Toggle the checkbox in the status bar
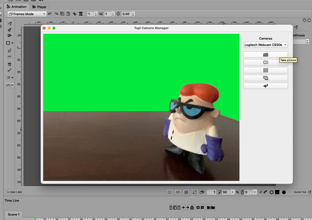312x220 pixels. [261, 192]
